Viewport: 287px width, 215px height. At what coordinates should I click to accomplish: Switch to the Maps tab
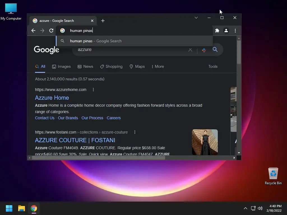pos(137,67)
